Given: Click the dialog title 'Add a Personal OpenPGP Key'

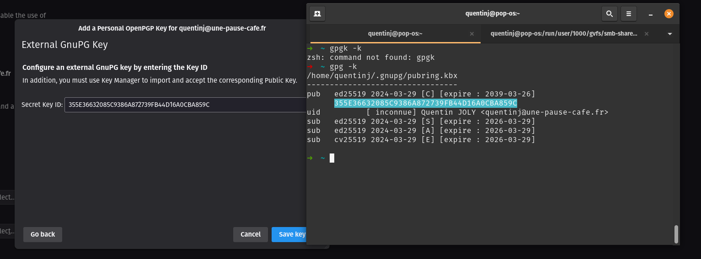Looking at the screenshot, I should [172, 28].
